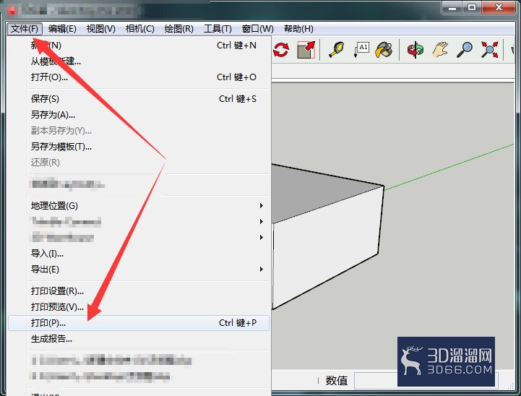Expand the 地理位置(G) submenu
The width and height of the screenshot is (521, 396).
(x=138, y=206)
